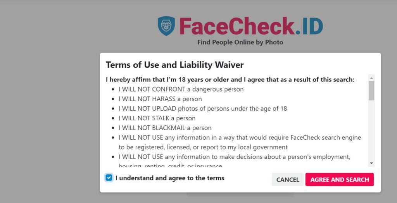Click the scrollbar up arrow in the terms box
The image size is (397, 203).
tap(371, 78)
